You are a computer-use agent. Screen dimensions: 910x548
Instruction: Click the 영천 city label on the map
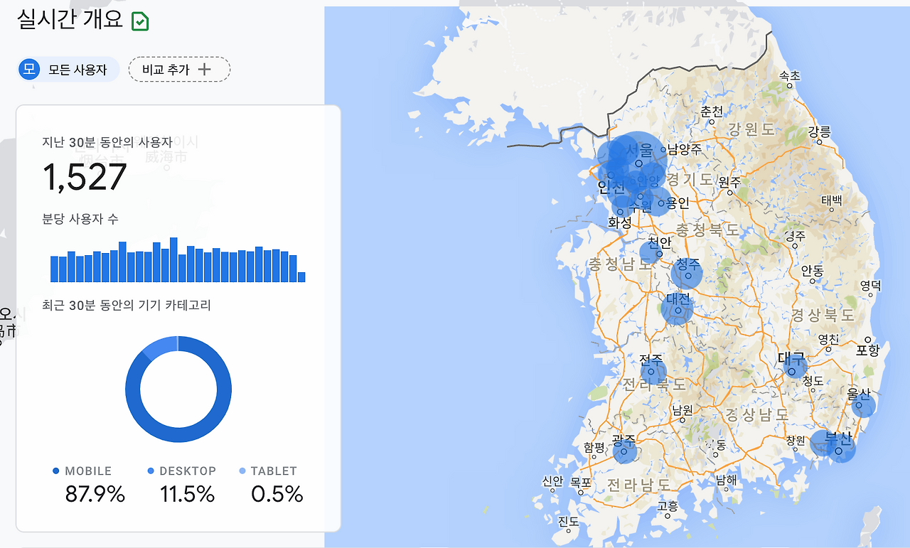[828, 338]
